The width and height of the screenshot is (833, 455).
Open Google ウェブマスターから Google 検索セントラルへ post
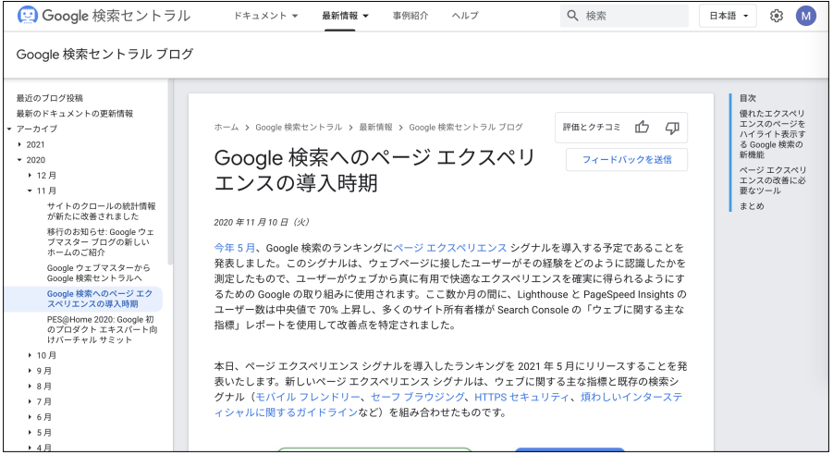99,273
